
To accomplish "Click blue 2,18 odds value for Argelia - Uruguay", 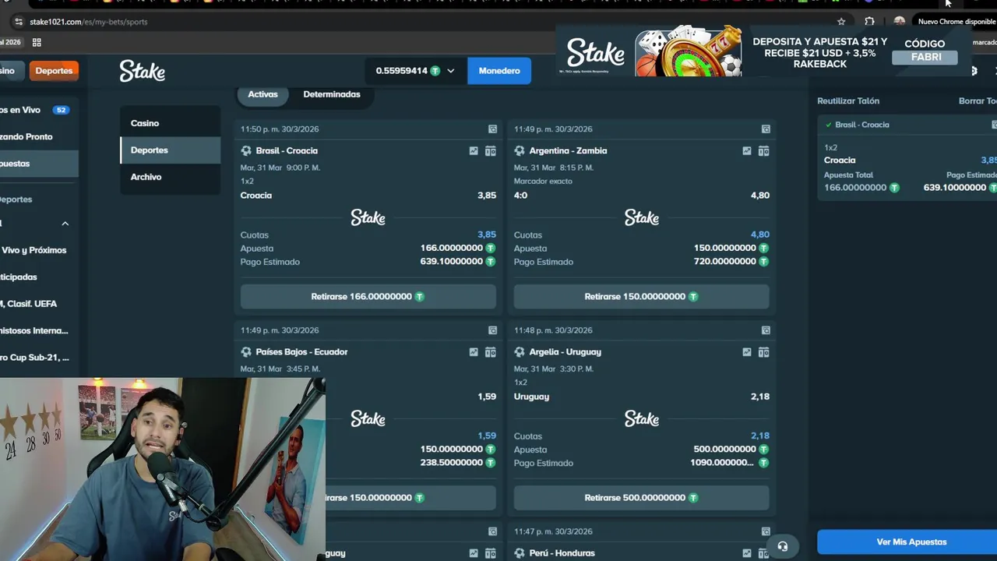I will click(x=760, y=436).
